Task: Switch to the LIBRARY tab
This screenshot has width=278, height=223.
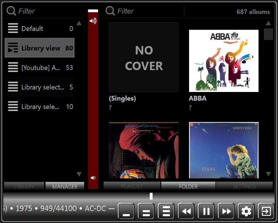Action: point(24,186)
